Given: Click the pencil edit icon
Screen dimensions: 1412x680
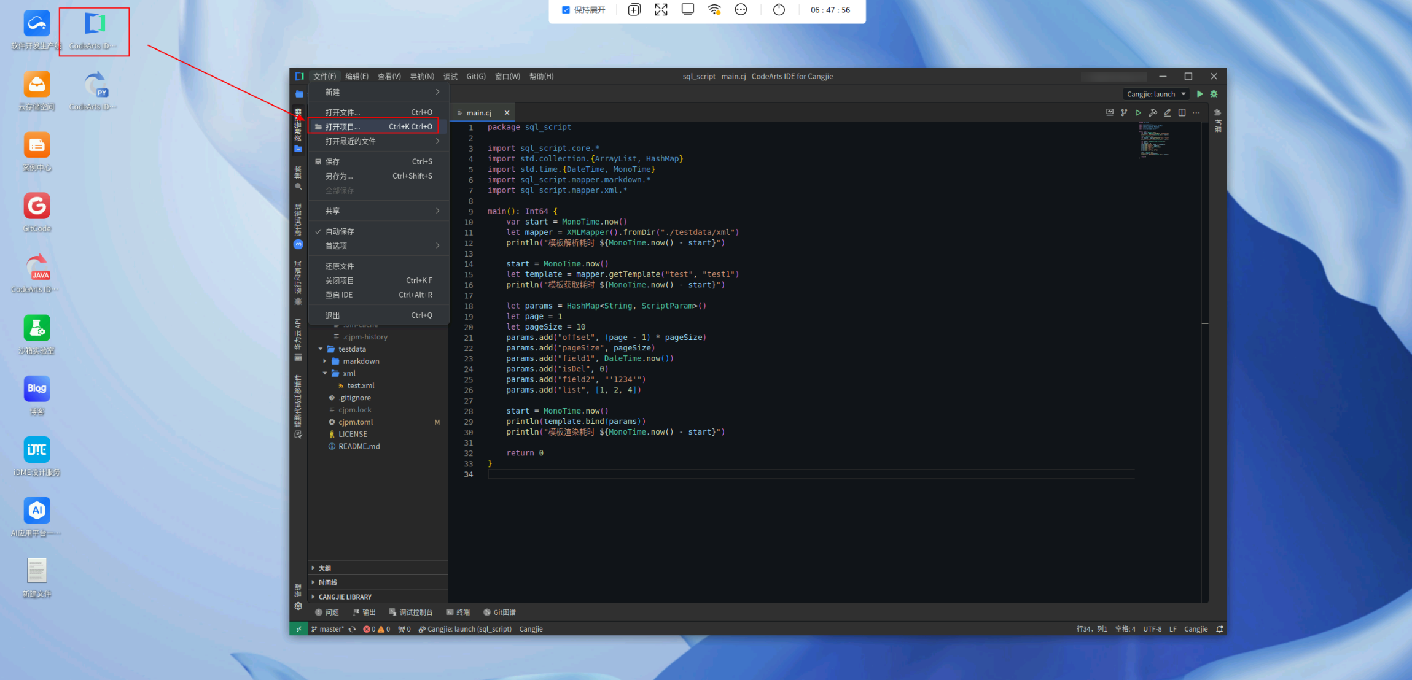Looking at the screenshot, I should pyautogui.click(x=1168, y=113).
